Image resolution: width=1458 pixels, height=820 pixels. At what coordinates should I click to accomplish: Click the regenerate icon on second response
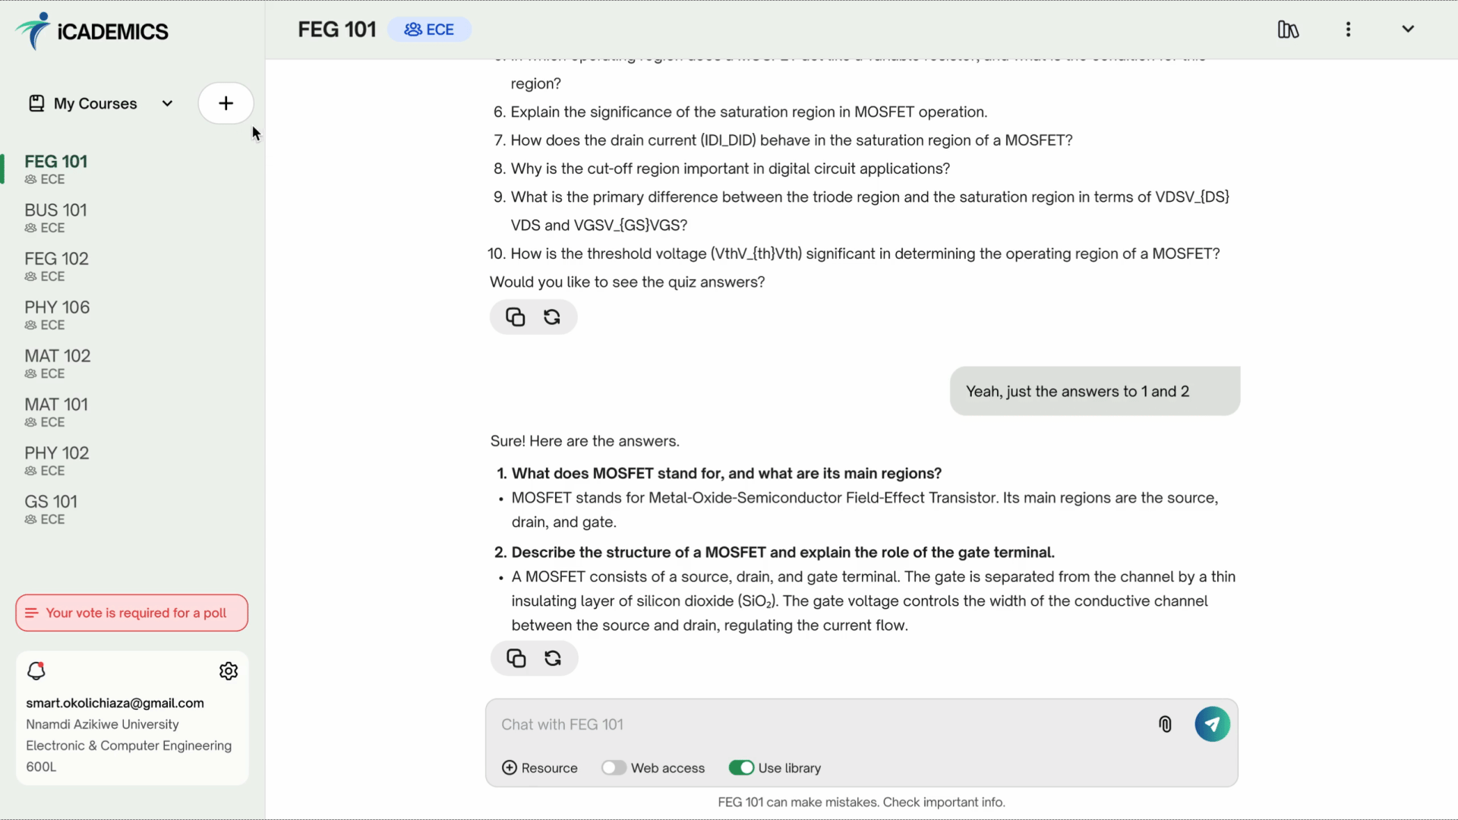tap(553, 658)
